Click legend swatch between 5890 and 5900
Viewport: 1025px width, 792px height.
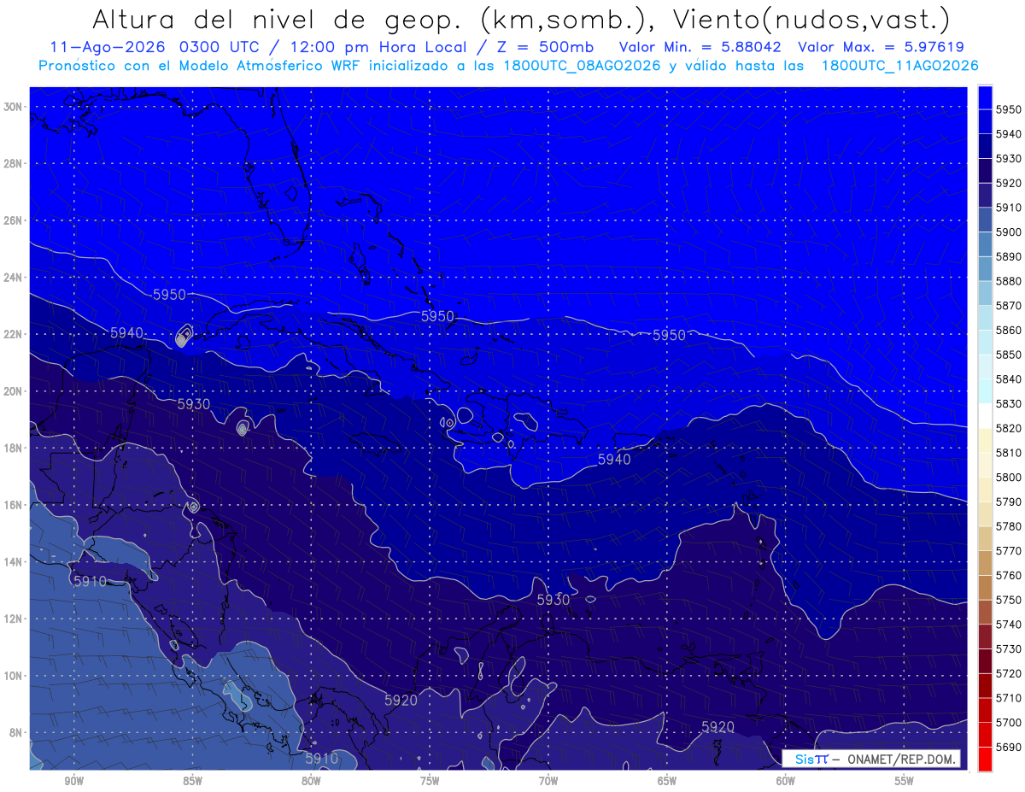point(985,244)
